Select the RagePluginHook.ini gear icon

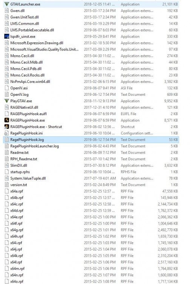7,133
